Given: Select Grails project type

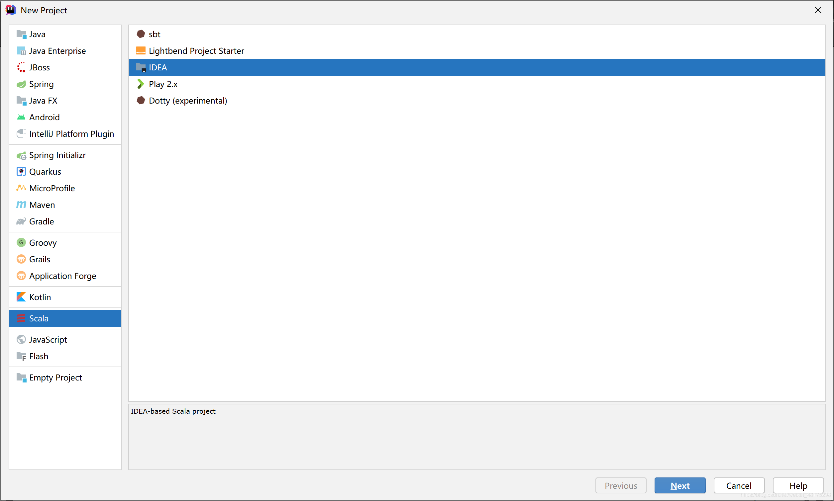Looking at the screenshot, I should [65, 259].
